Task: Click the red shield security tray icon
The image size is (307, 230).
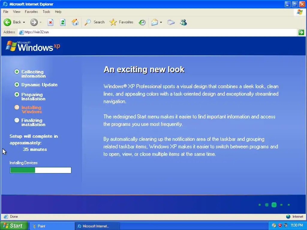Action: coord(280,225)
